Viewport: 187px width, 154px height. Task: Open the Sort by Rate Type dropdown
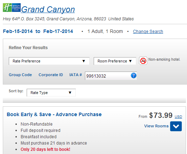51,93
